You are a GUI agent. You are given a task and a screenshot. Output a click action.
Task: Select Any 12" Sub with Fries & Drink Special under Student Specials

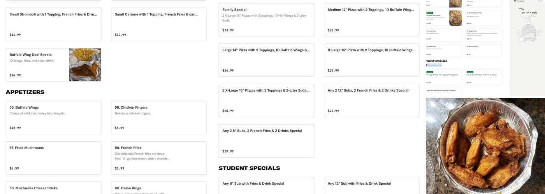(x=371, y=185)
